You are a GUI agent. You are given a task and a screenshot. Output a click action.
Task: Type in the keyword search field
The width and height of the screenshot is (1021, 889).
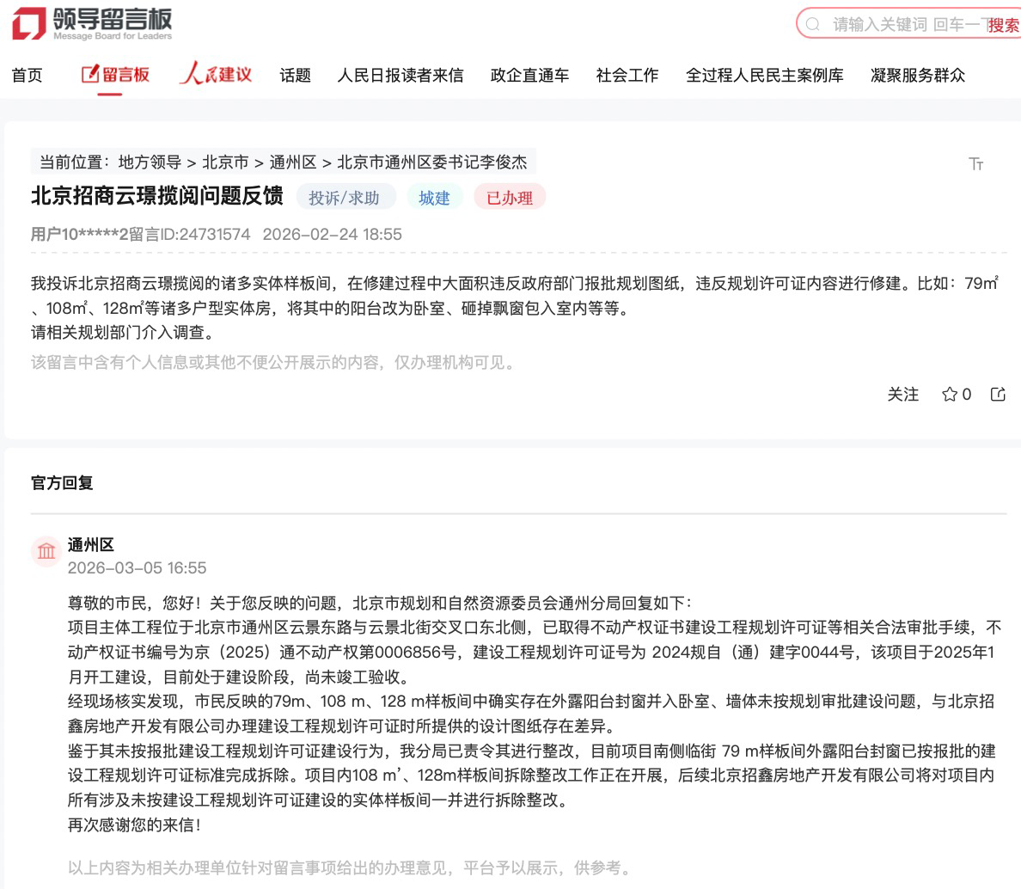(902, 24)
